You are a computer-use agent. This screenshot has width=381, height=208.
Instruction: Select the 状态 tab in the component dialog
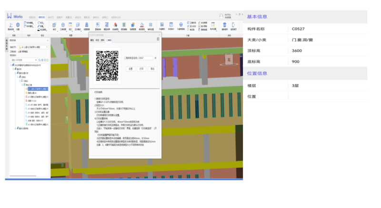tap(97, 40)
